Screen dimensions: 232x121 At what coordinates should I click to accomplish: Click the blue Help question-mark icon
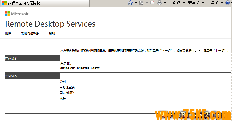(228, 3)
